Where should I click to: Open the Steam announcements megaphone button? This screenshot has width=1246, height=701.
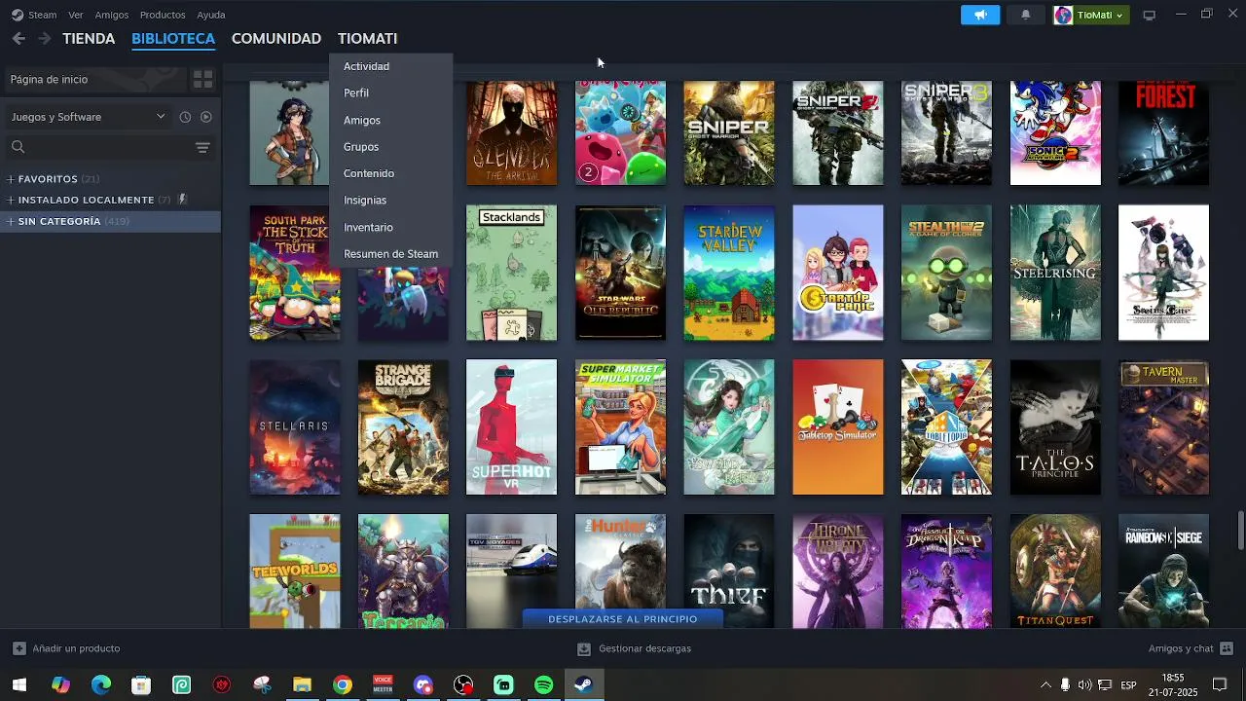(980, 15)
